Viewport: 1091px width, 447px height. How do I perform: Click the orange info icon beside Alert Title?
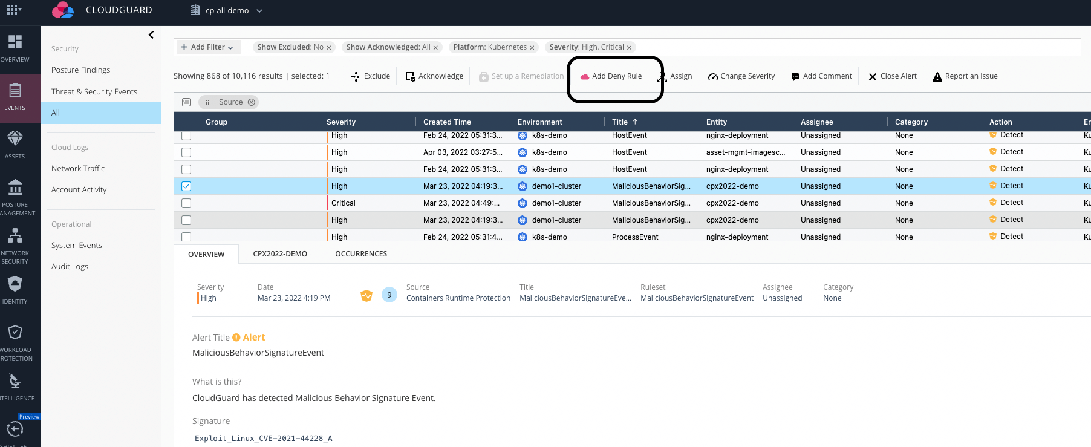tap(236, 338)
